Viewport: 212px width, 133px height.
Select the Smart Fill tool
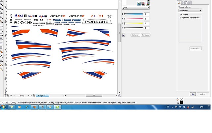(x=1, y=21)
